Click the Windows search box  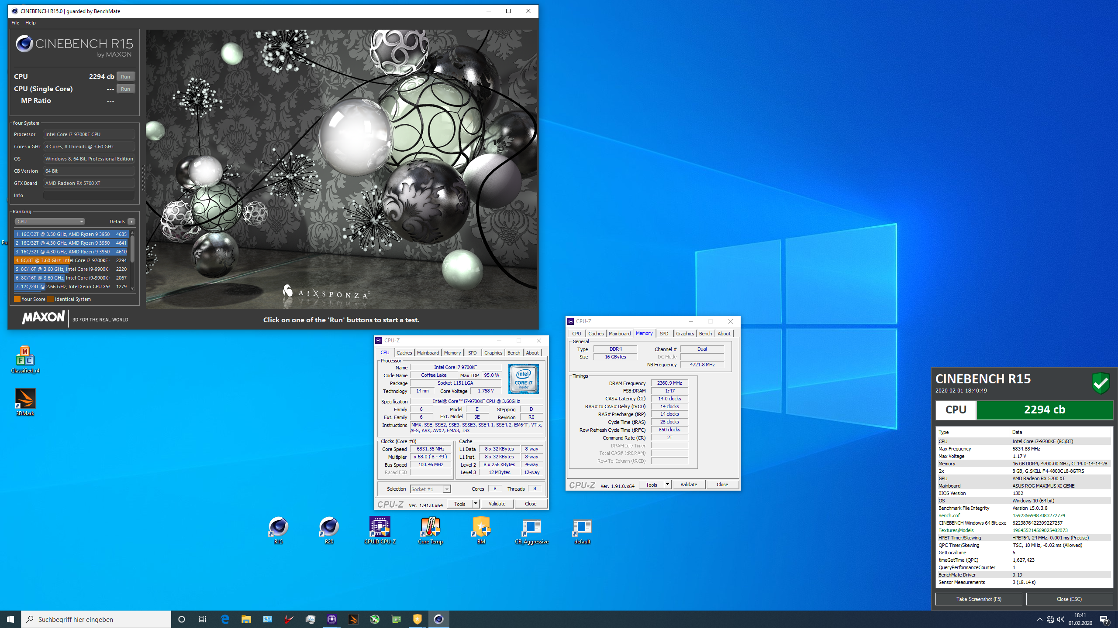click(96, 619)
